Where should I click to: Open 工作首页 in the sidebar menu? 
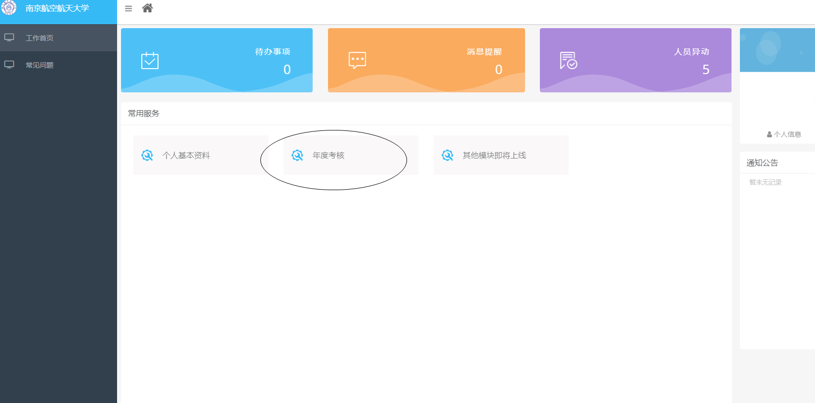(x=40, y=38)
